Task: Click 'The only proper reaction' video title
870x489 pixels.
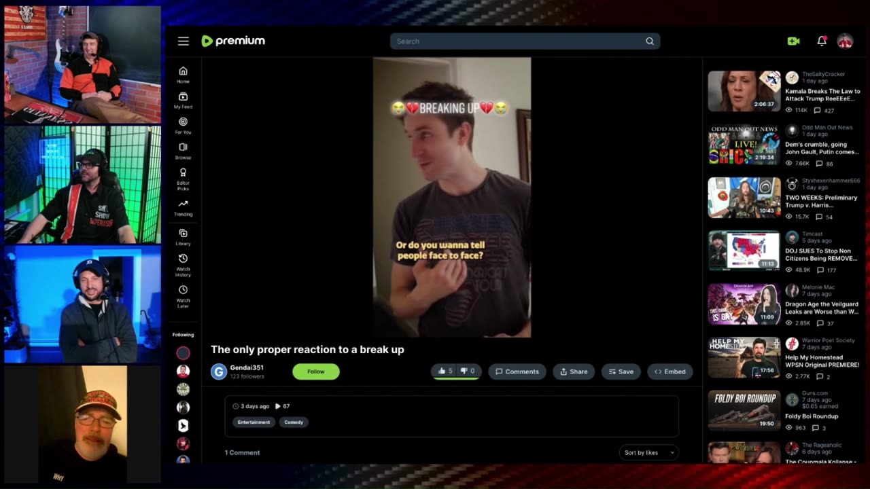Action: click(x=307, y=350)
